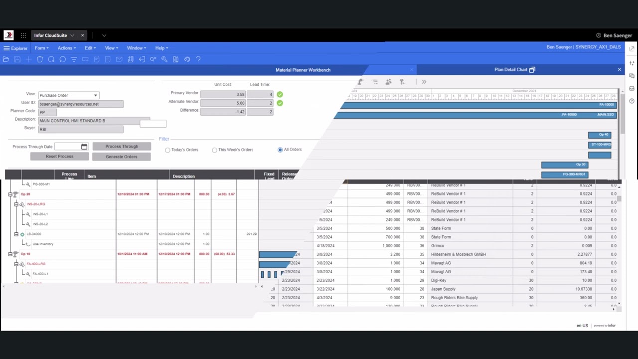Click the pop-out window icon beside Plan Detail Chart

(532, 70)
